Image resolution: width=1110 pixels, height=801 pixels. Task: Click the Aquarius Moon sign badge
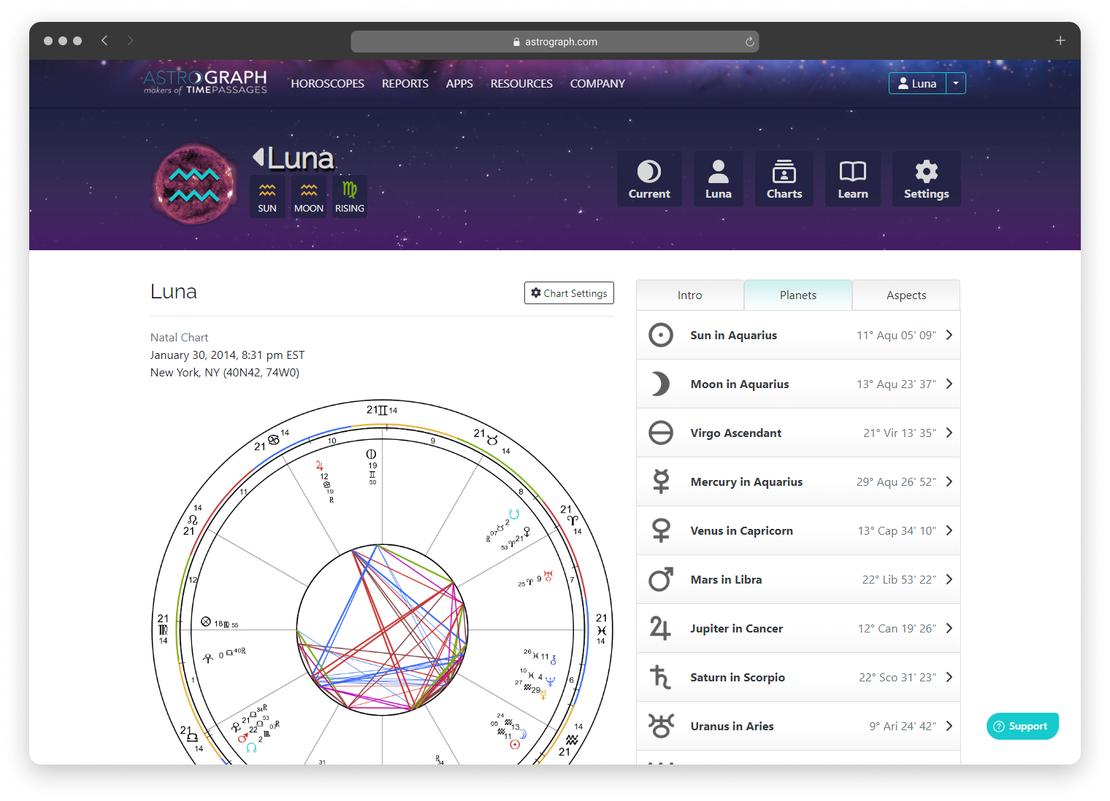pos(309,196)
